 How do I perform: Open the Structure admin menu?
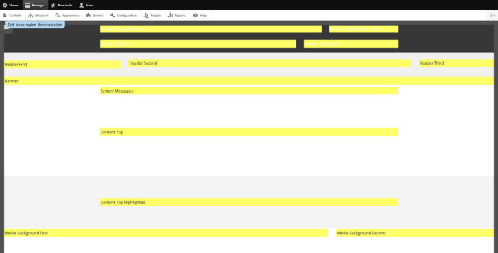click(38, 16)
